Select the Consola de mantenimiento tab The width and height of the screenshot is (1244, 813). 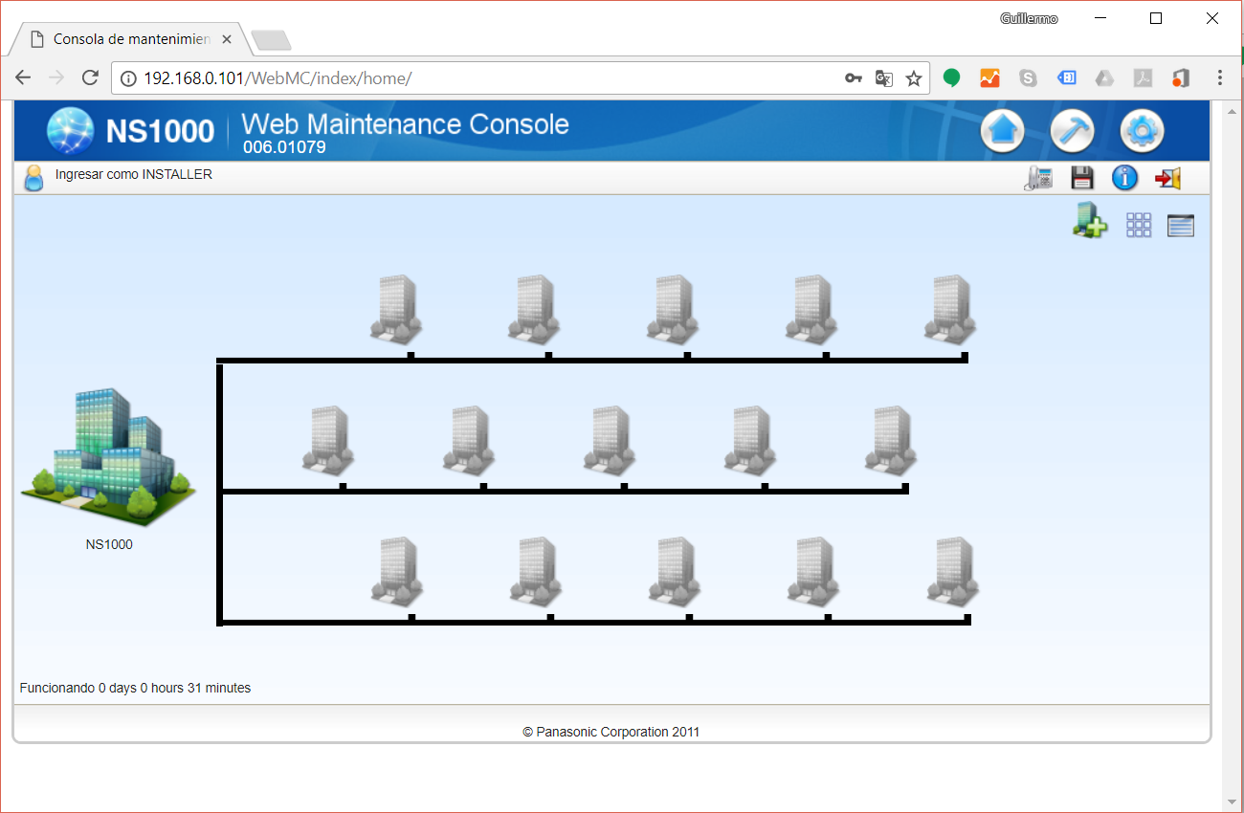pyautogui.click(x=130, y=39)
